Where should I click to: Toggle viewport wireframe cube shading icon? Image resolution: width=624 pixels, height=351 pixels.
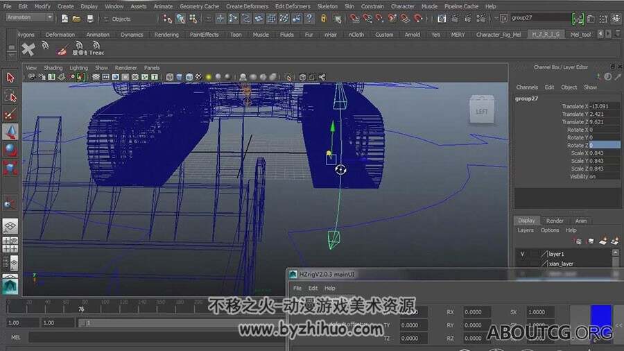(x=170, y=77)
